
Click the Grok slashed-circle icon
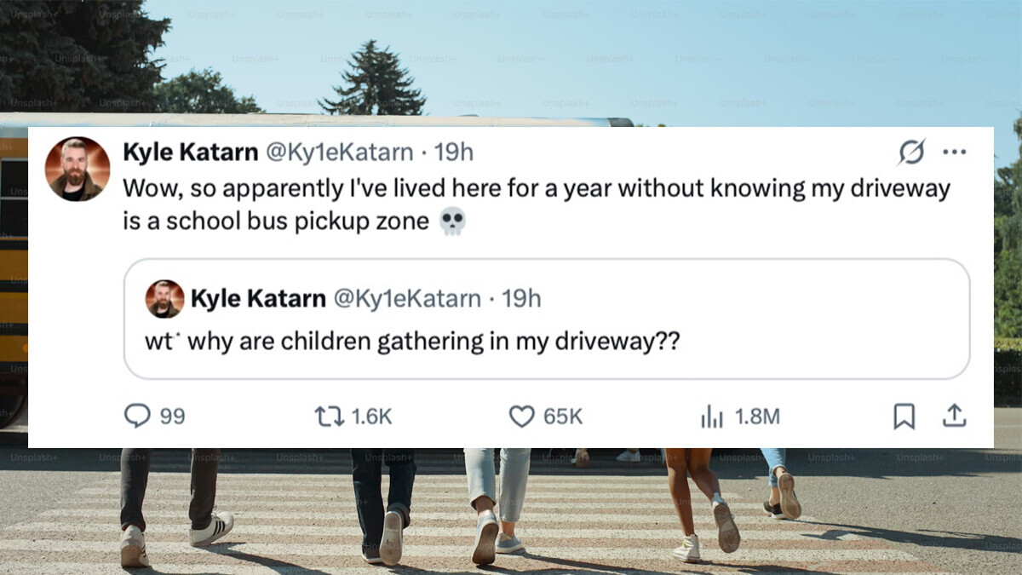click(x=911, y=152)
